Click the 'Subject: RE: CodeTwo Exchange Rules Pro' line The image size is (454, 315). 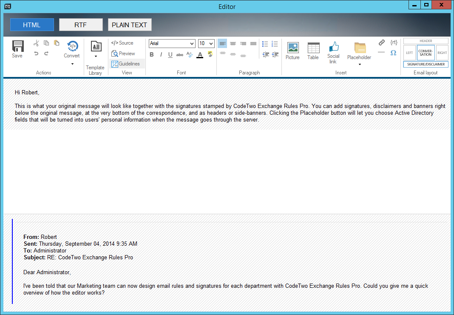(78, 257)
